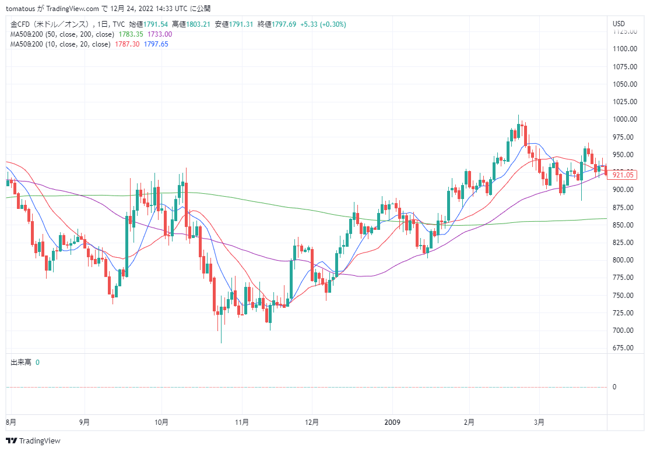Click the 出来高 volume indicator label
Viewport: 650px width, 451px height.
pyautogui.click(x=21, y=363)
